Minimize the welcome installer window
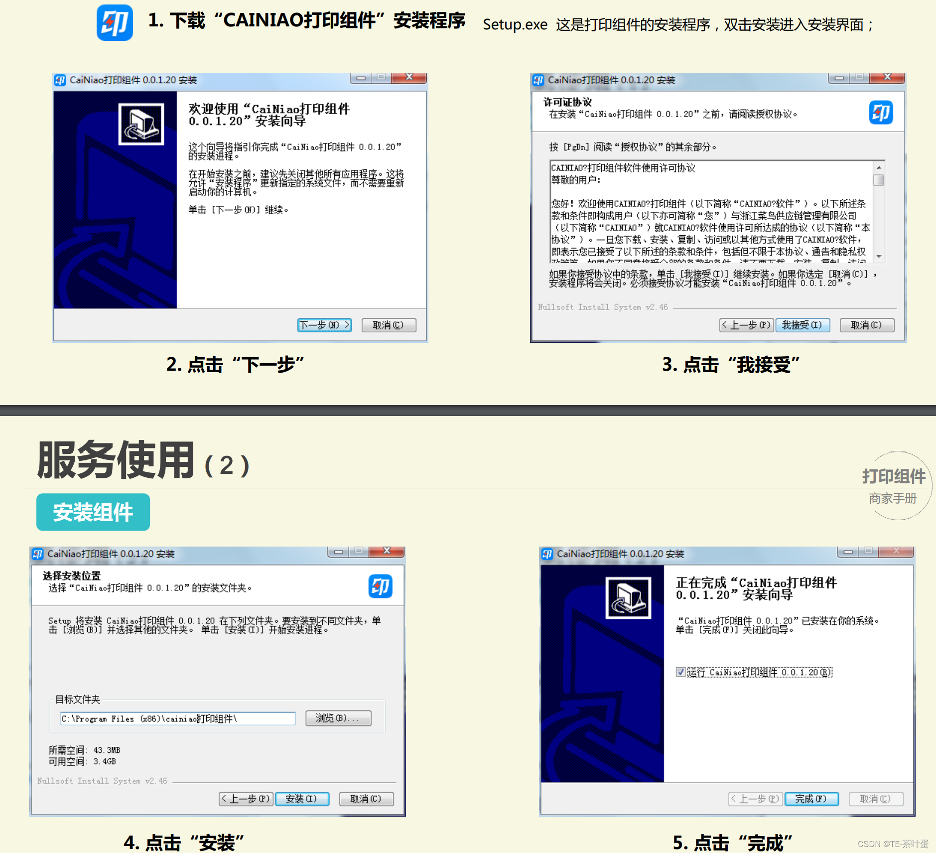This screenshot has width=936, height=853. (x=361, y=77)
